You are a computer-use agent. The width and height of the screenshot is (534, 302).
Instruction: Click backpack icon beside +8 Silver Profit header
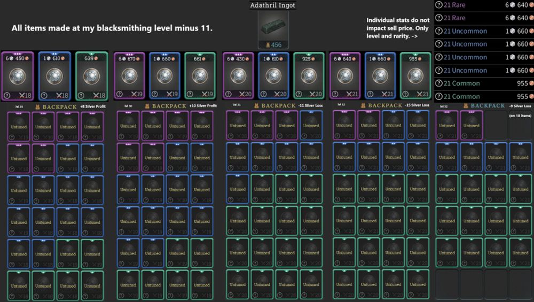point(38,107)
